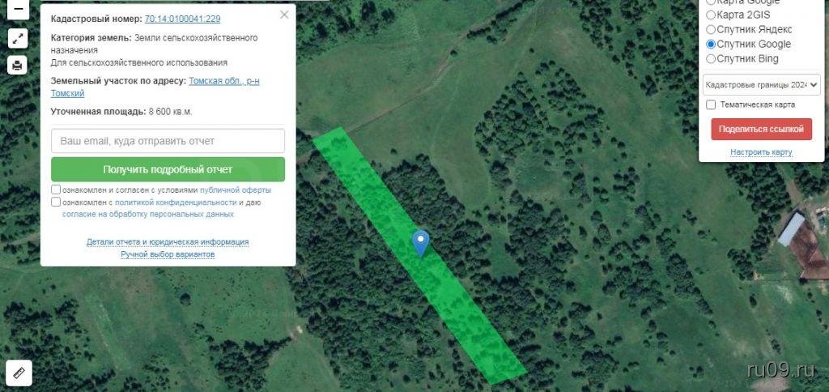Click the print map icon
This screenshot has height=392, width=829.
tap(18, 66)
